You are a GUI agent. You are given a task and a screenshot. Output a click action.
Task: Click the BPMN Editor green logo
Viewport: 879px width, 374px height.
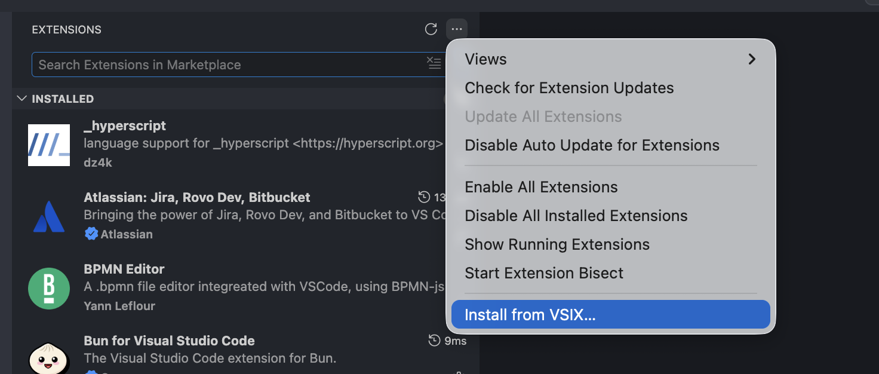49,288
